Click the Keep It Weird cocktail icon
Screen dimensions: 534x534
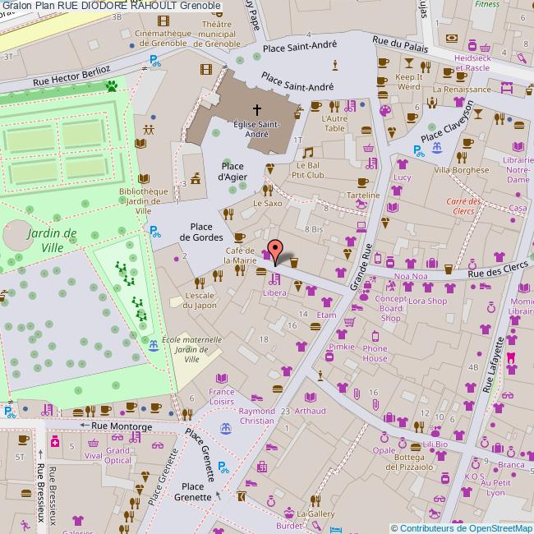[408, 62]
